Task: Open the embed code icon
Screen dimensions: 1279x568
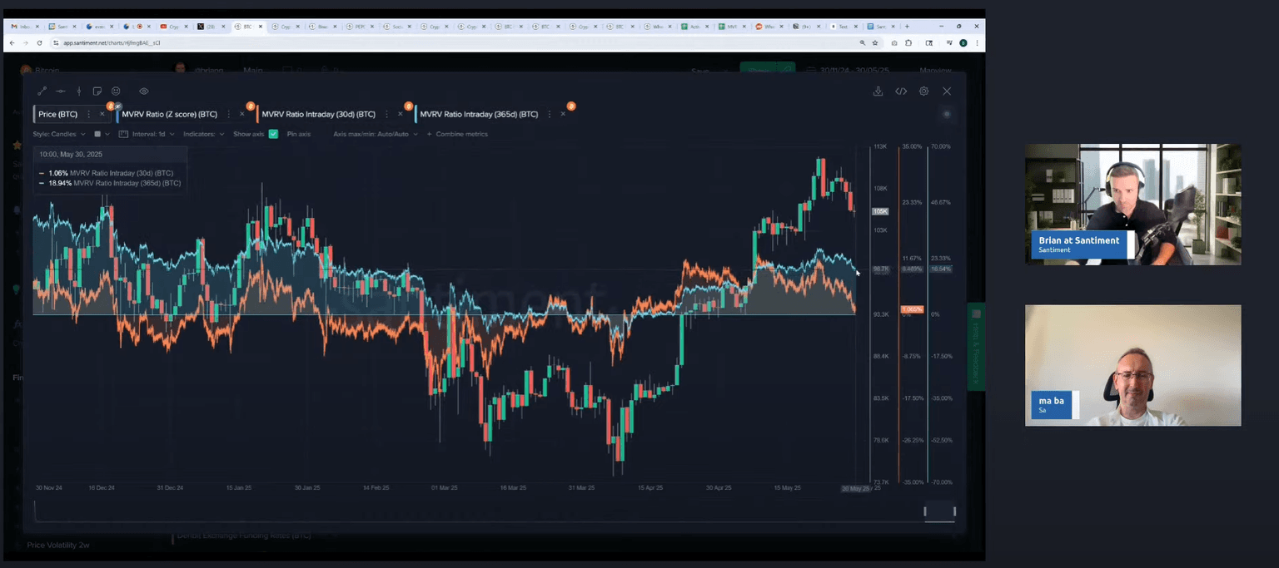Action: point(901,91)
